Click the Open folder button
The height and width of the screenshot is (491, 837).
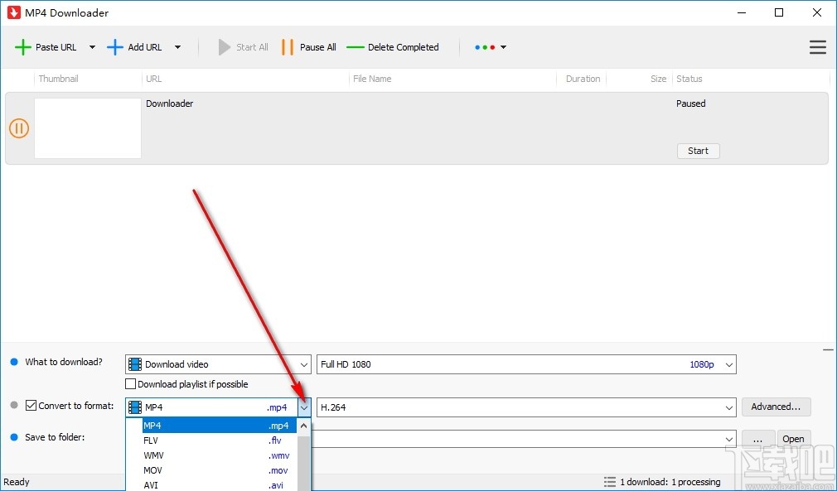pyautogui.click(x=794, y=439)
